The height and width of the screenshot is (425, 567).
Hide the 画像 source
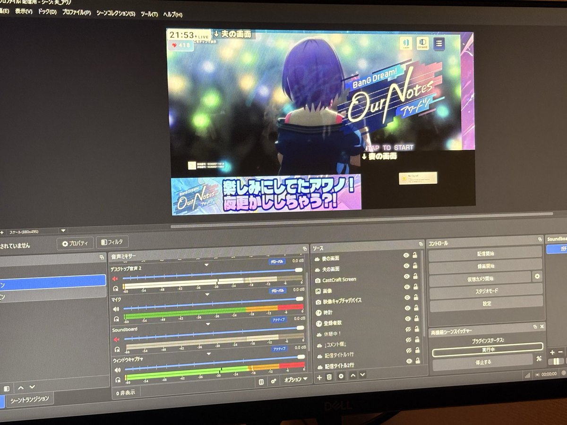(x=406, y=287)
